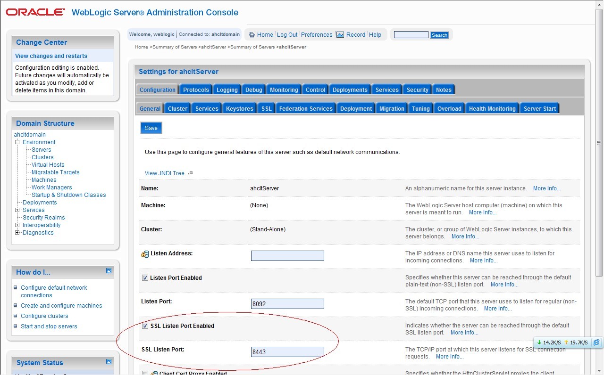604x375 pixels.
Task: Expand the Interoperability tree node
Action: (17, 225)
